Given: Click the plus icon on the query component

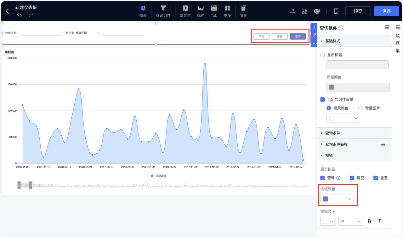Looking at the screenshot, I should pyautogui.click(x=315, y=27).
